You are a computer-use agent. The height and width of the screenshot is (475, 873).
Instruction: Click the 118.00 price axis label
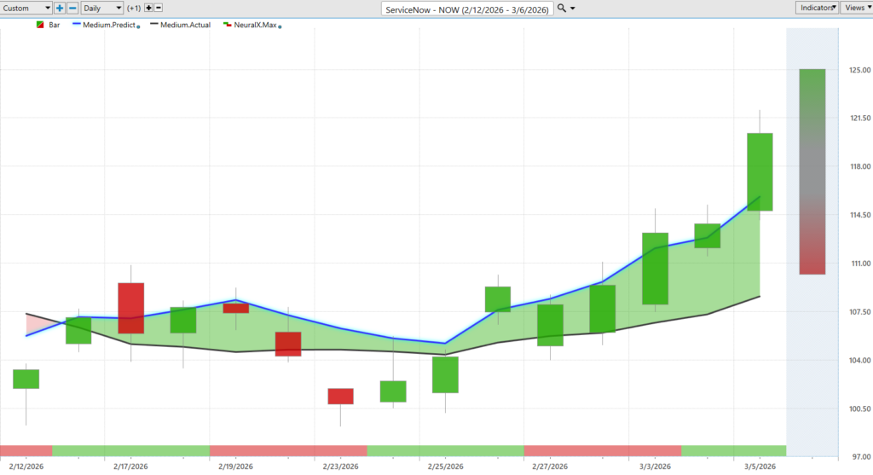coord(859,166)
